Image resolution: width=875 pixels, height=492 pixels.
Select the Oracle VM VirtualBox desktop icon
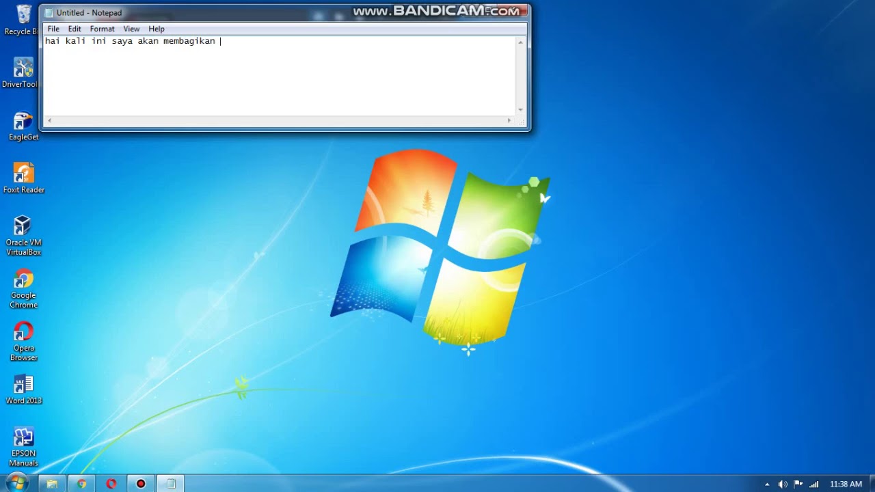pyautogui.click(x=23, y=236)
